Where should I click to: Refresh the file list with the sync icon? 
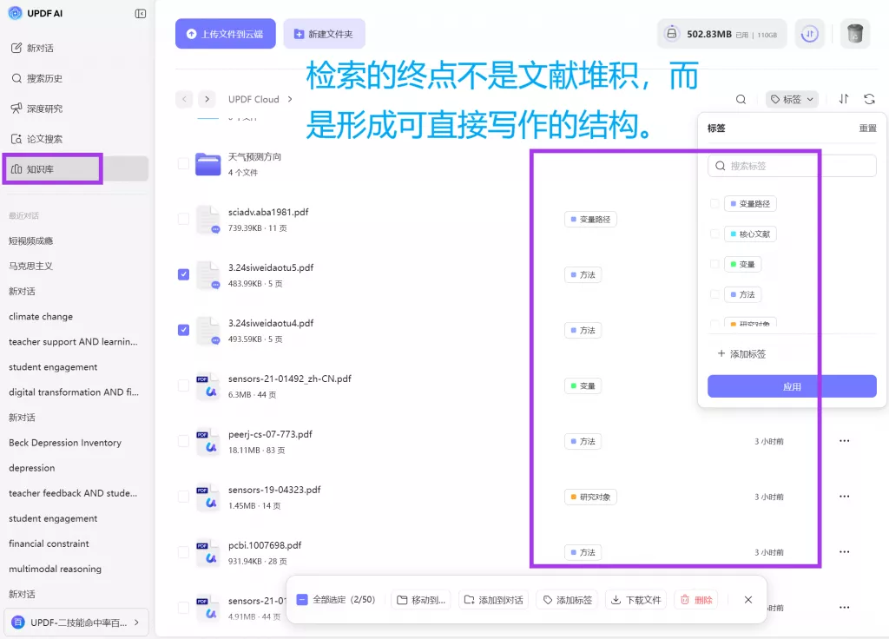coord(870,99)
